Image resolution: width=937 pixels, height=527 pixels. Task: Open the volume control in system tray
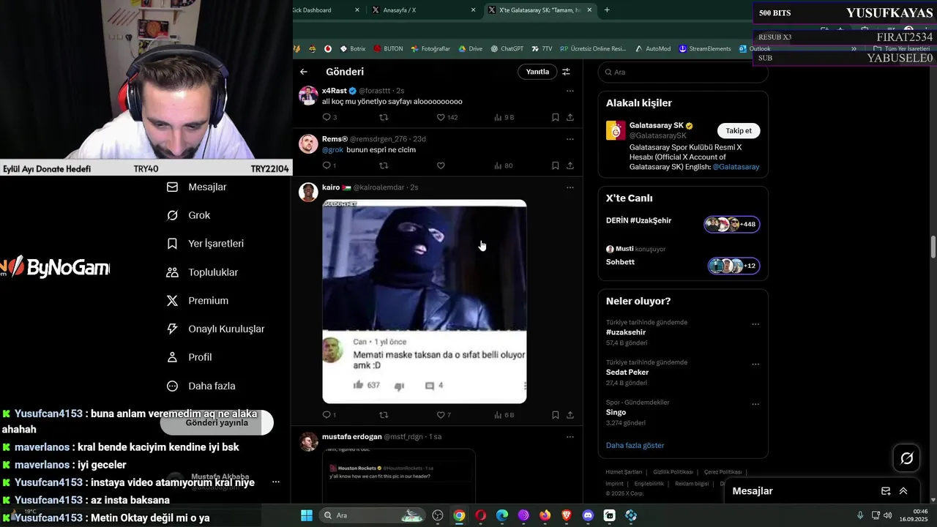(887, 515)
